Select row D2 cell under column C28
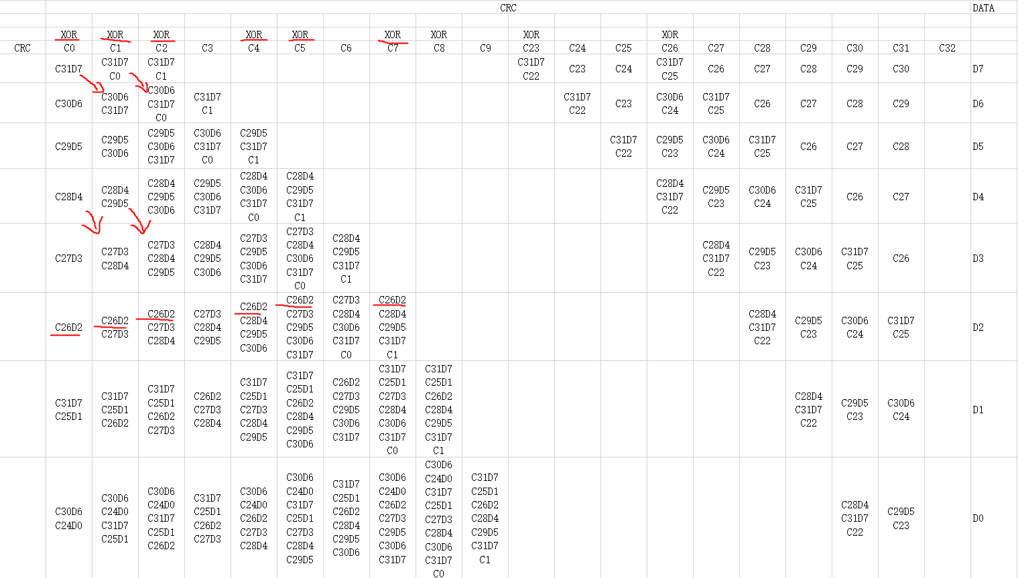This screenshot has width=1018, height=578. point(763,327)
